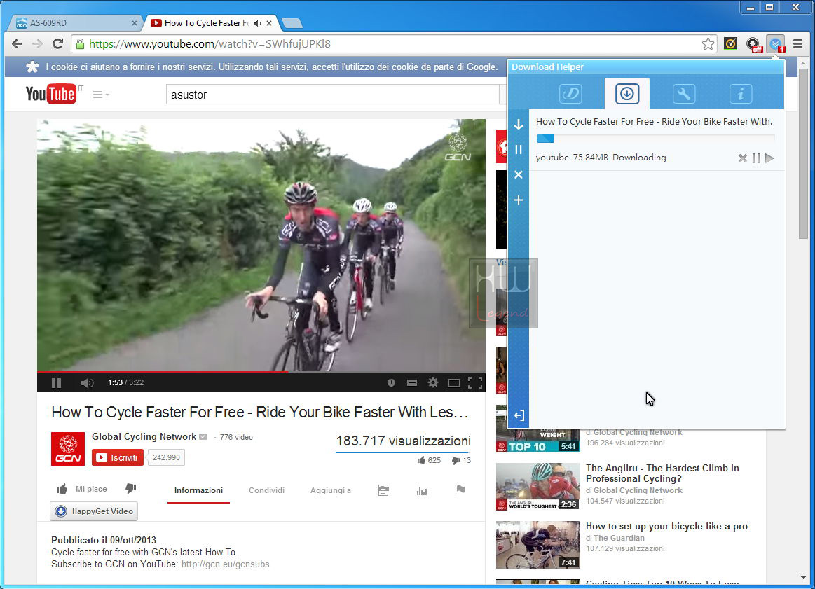Open the Condividi tab
Viewport: 815px width, 589px height.
pyautogui.click(x=266, y=490)
